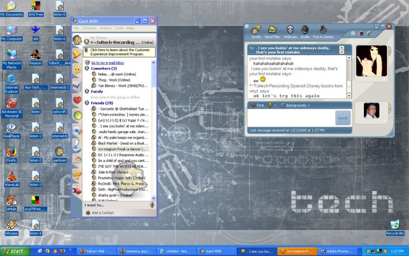Click your own display picture thumbnail in chat
This screenshot has height=256, width=409.
[372, 110]
